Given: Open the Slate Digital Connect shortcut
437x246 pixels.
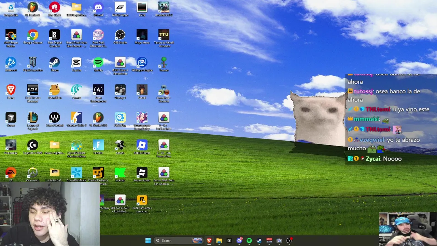Looking at the screenshot, I should coord(55,38).
